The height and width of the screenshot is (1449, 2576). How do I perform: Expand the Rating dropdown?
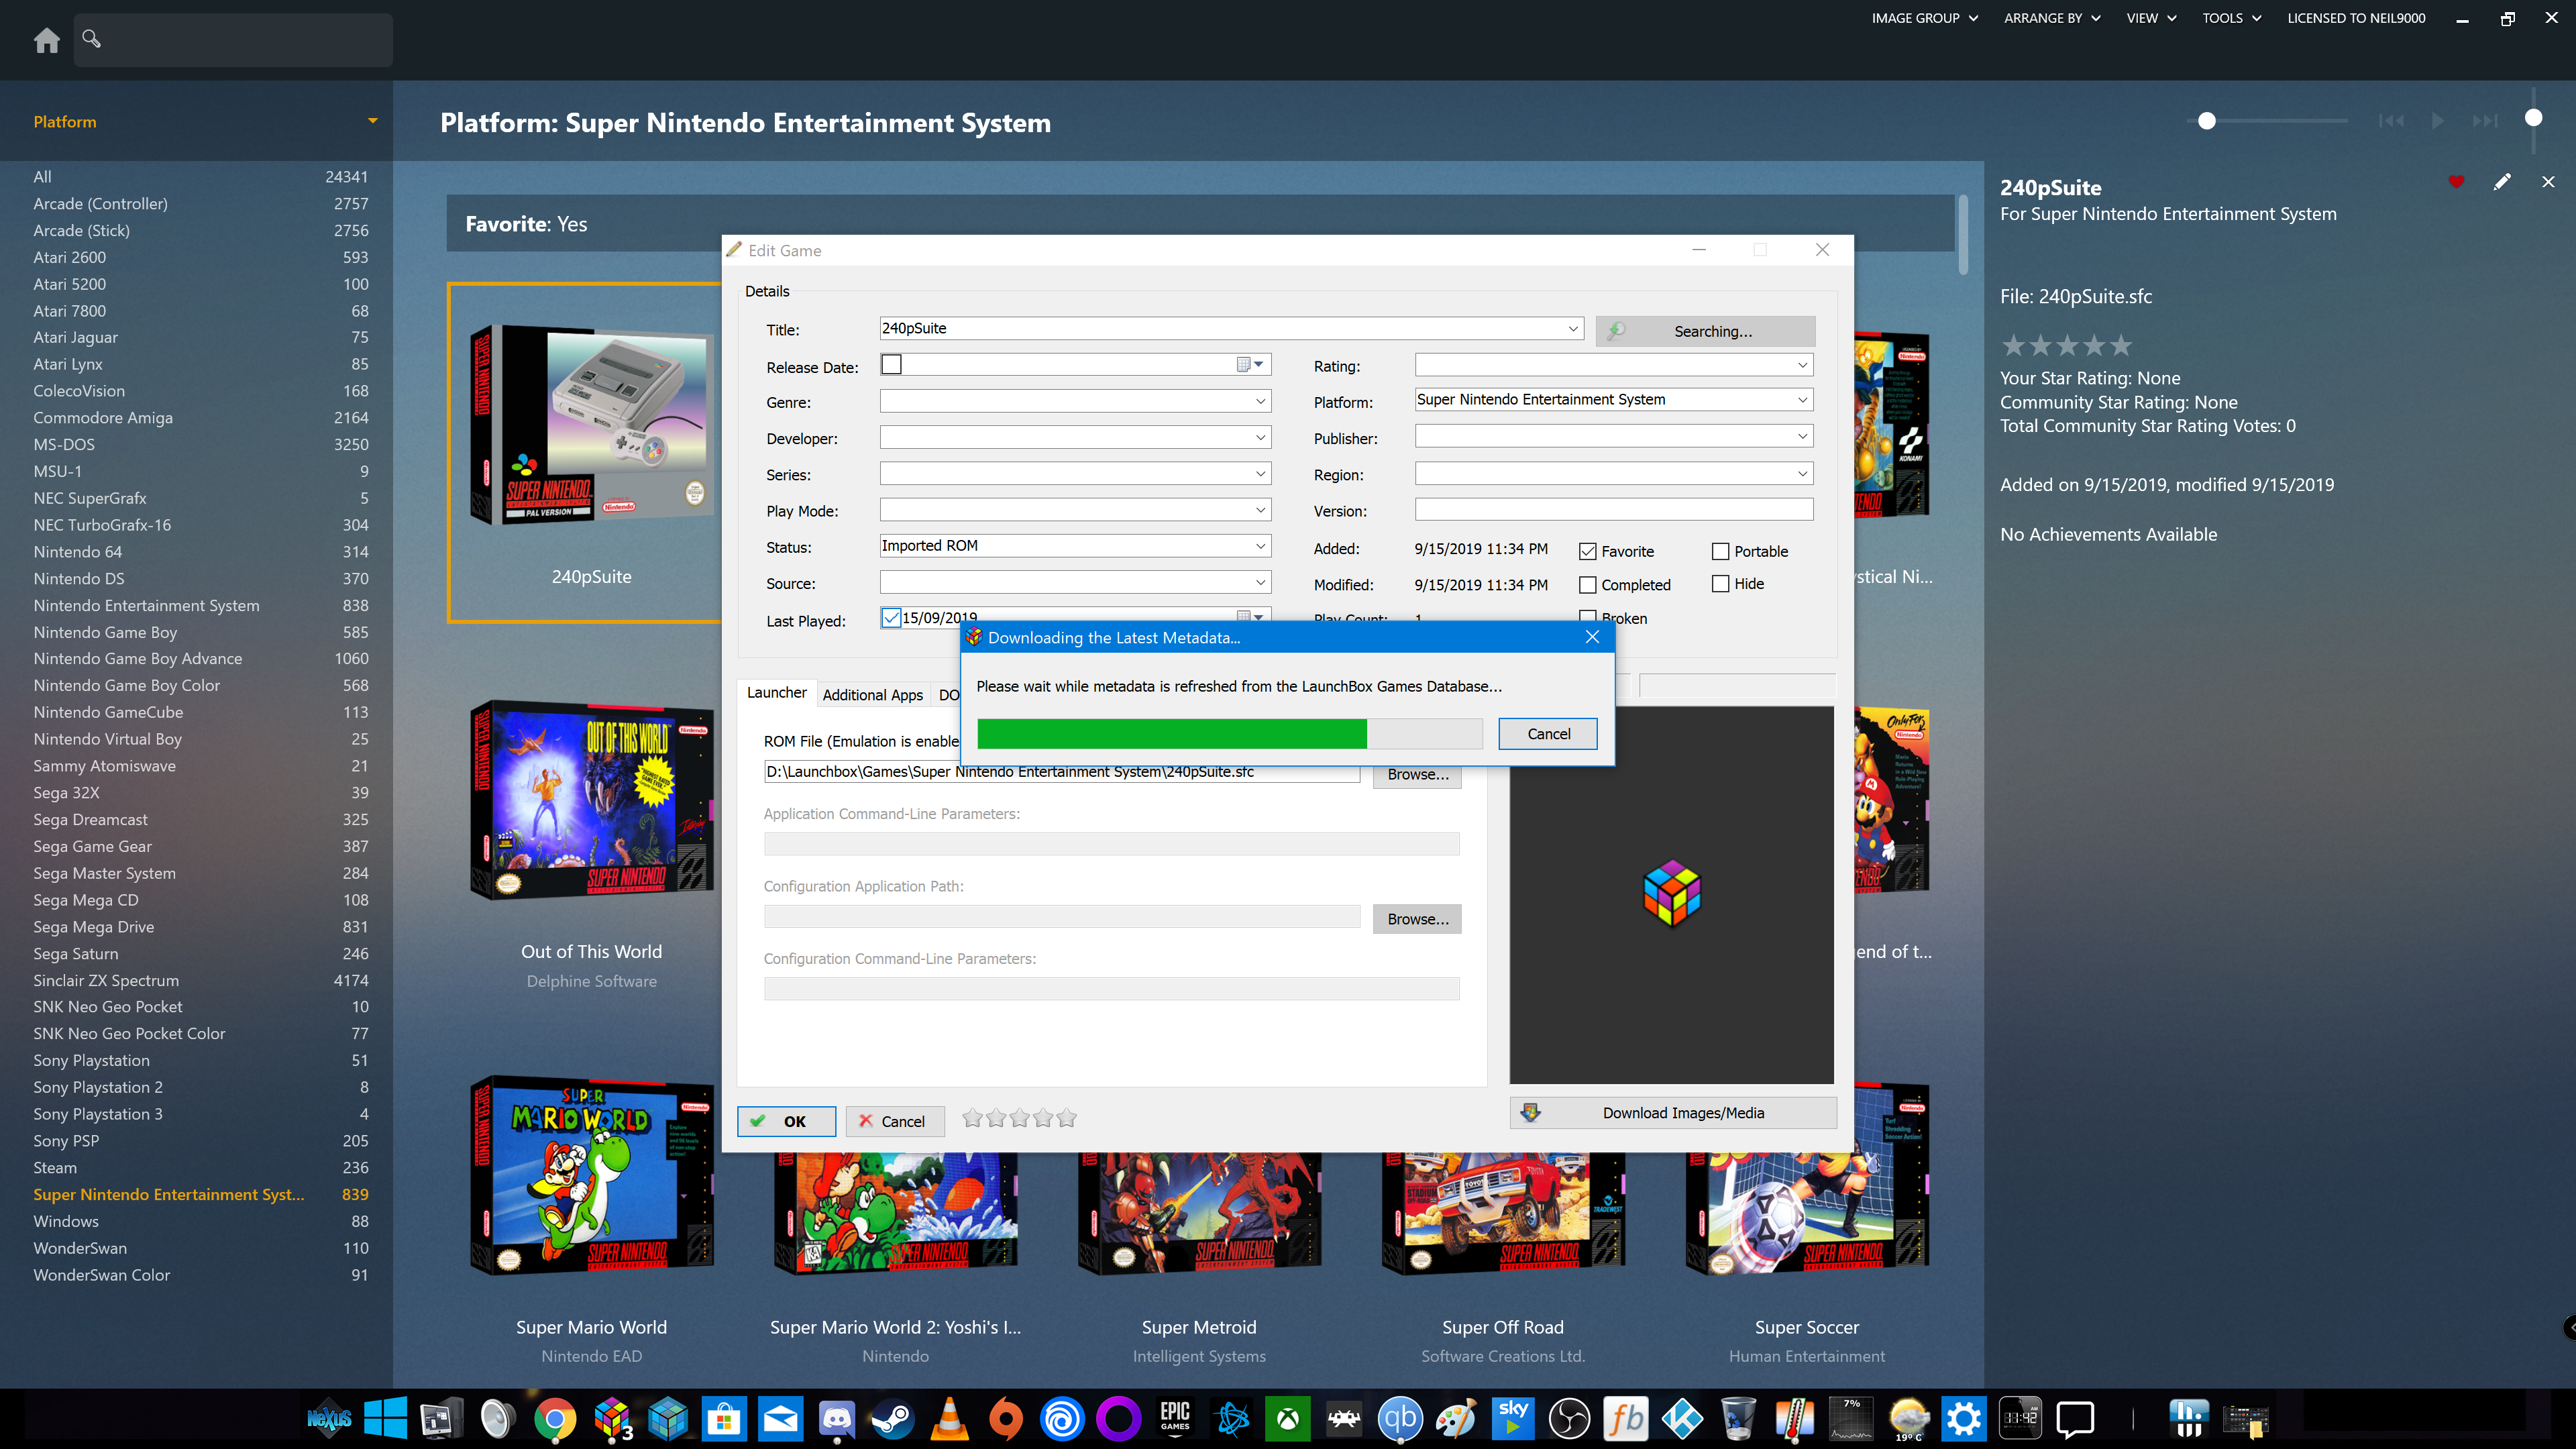click(1802, 365)
